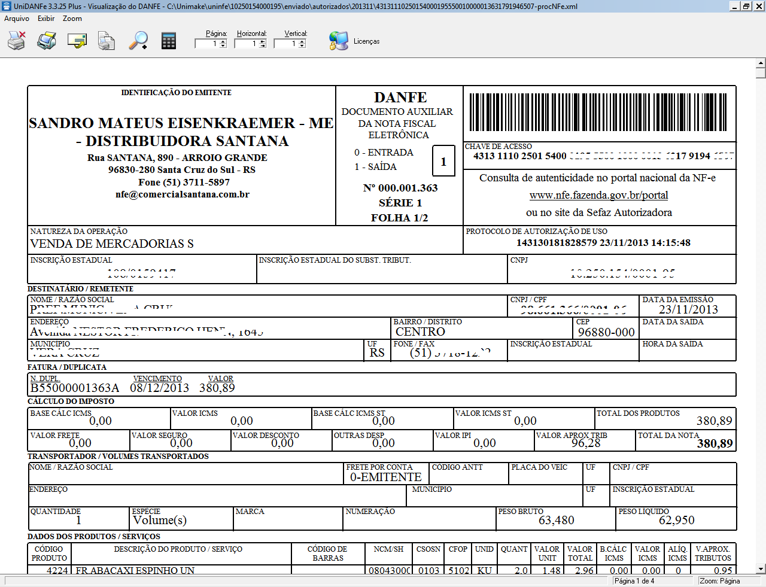The height and width of the screenshot is (587, 766).
Task: Click inside the Horizontal number field
Action: click(x=247, y=44)
